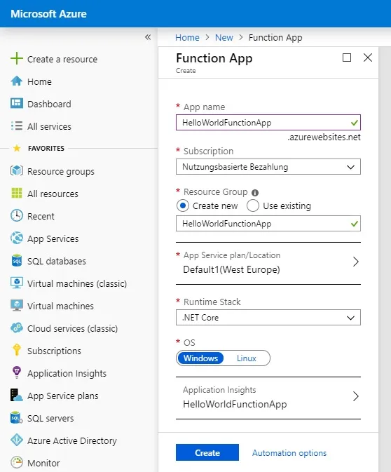Open Cloud services (classic) label

72,328
